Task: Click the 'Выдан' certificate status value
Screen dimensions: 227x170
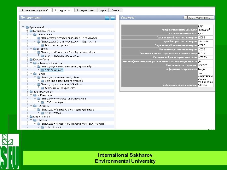Action: pyautogui.click(x=202, y=69)
